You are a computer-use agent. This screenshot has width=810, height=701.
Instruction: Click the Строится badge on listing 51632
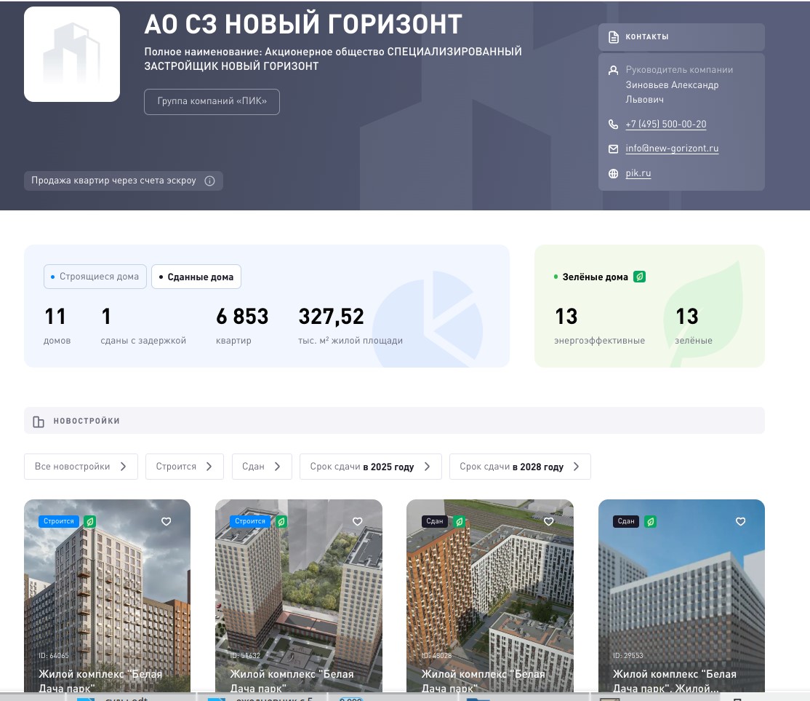[x=250, y=521]
